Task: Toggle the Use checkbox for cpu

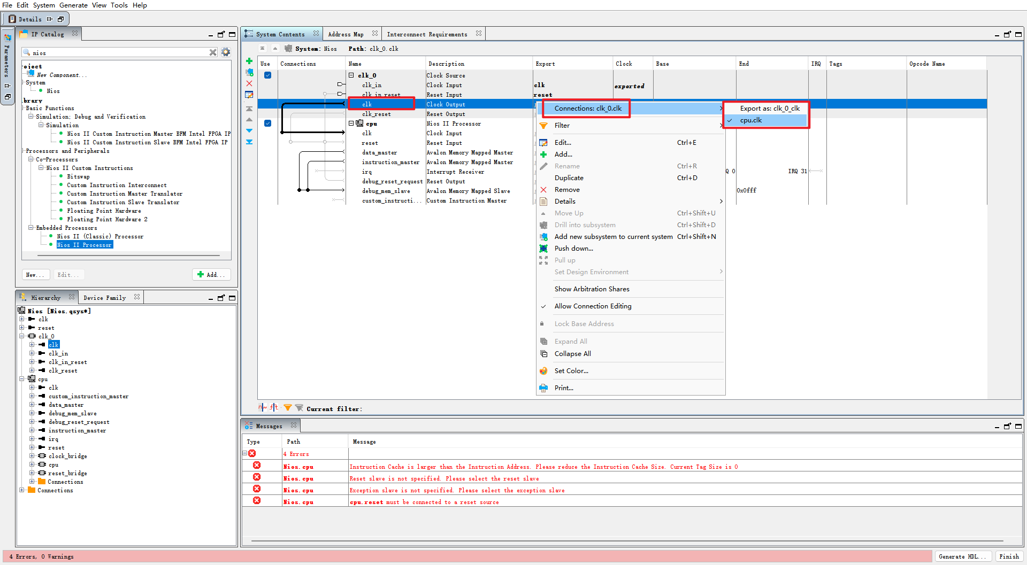Action: pos(267,123)
